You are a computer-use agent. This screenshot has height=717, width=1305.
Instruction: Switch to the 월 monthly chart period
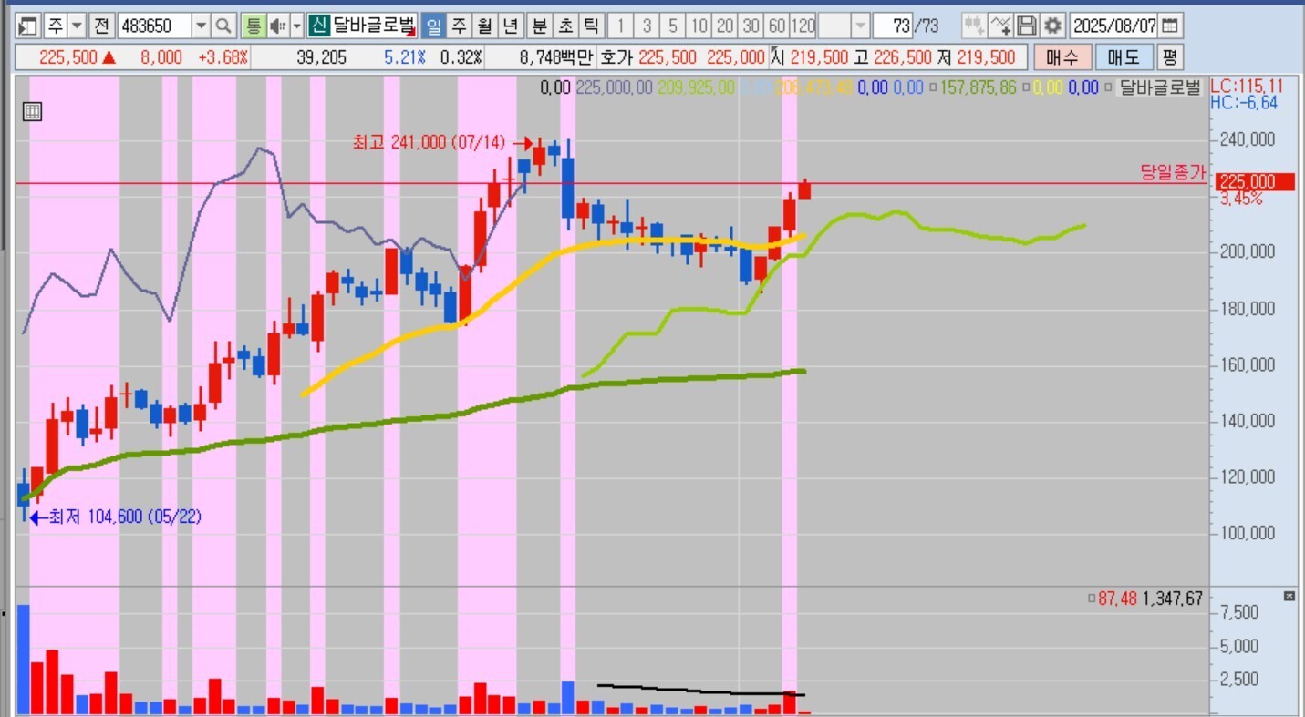tap(485, 25)
